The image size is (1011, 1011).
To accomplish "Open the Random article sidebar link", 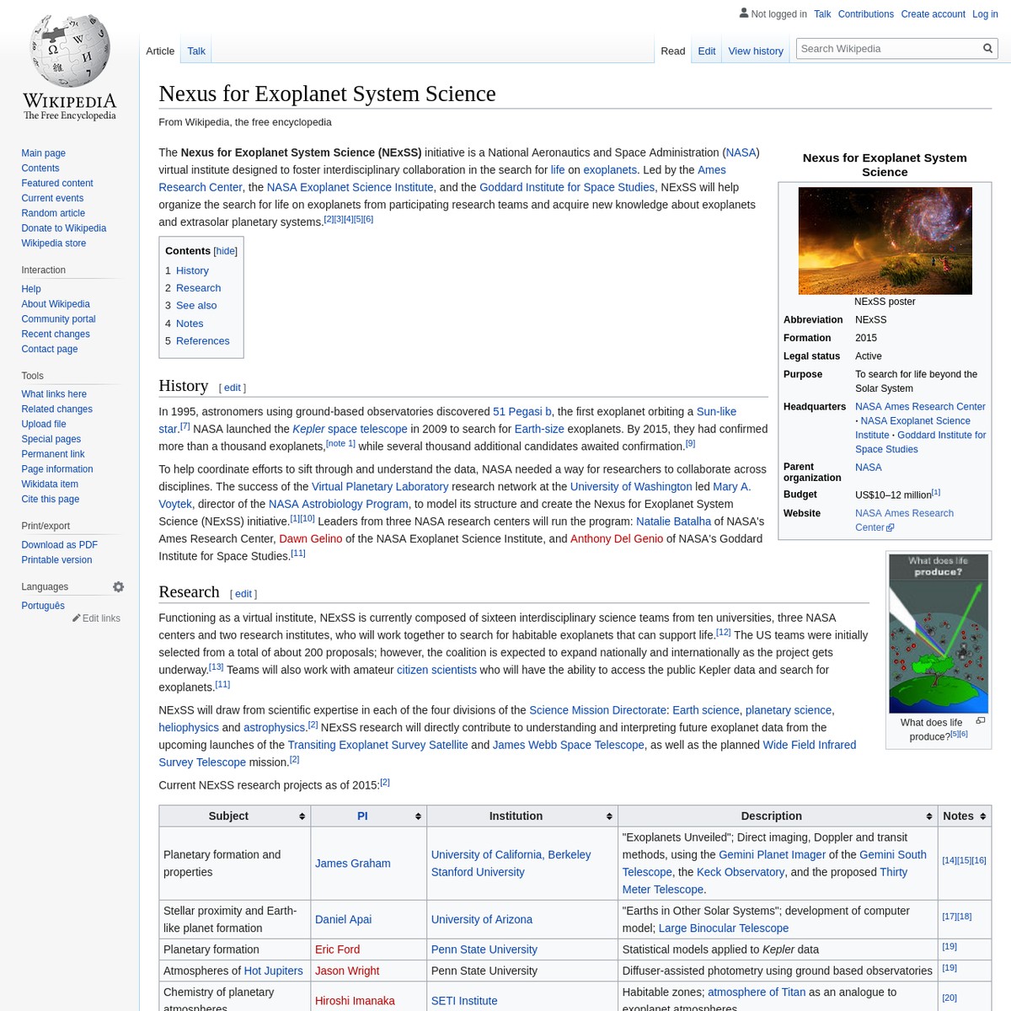I will 53,213.
